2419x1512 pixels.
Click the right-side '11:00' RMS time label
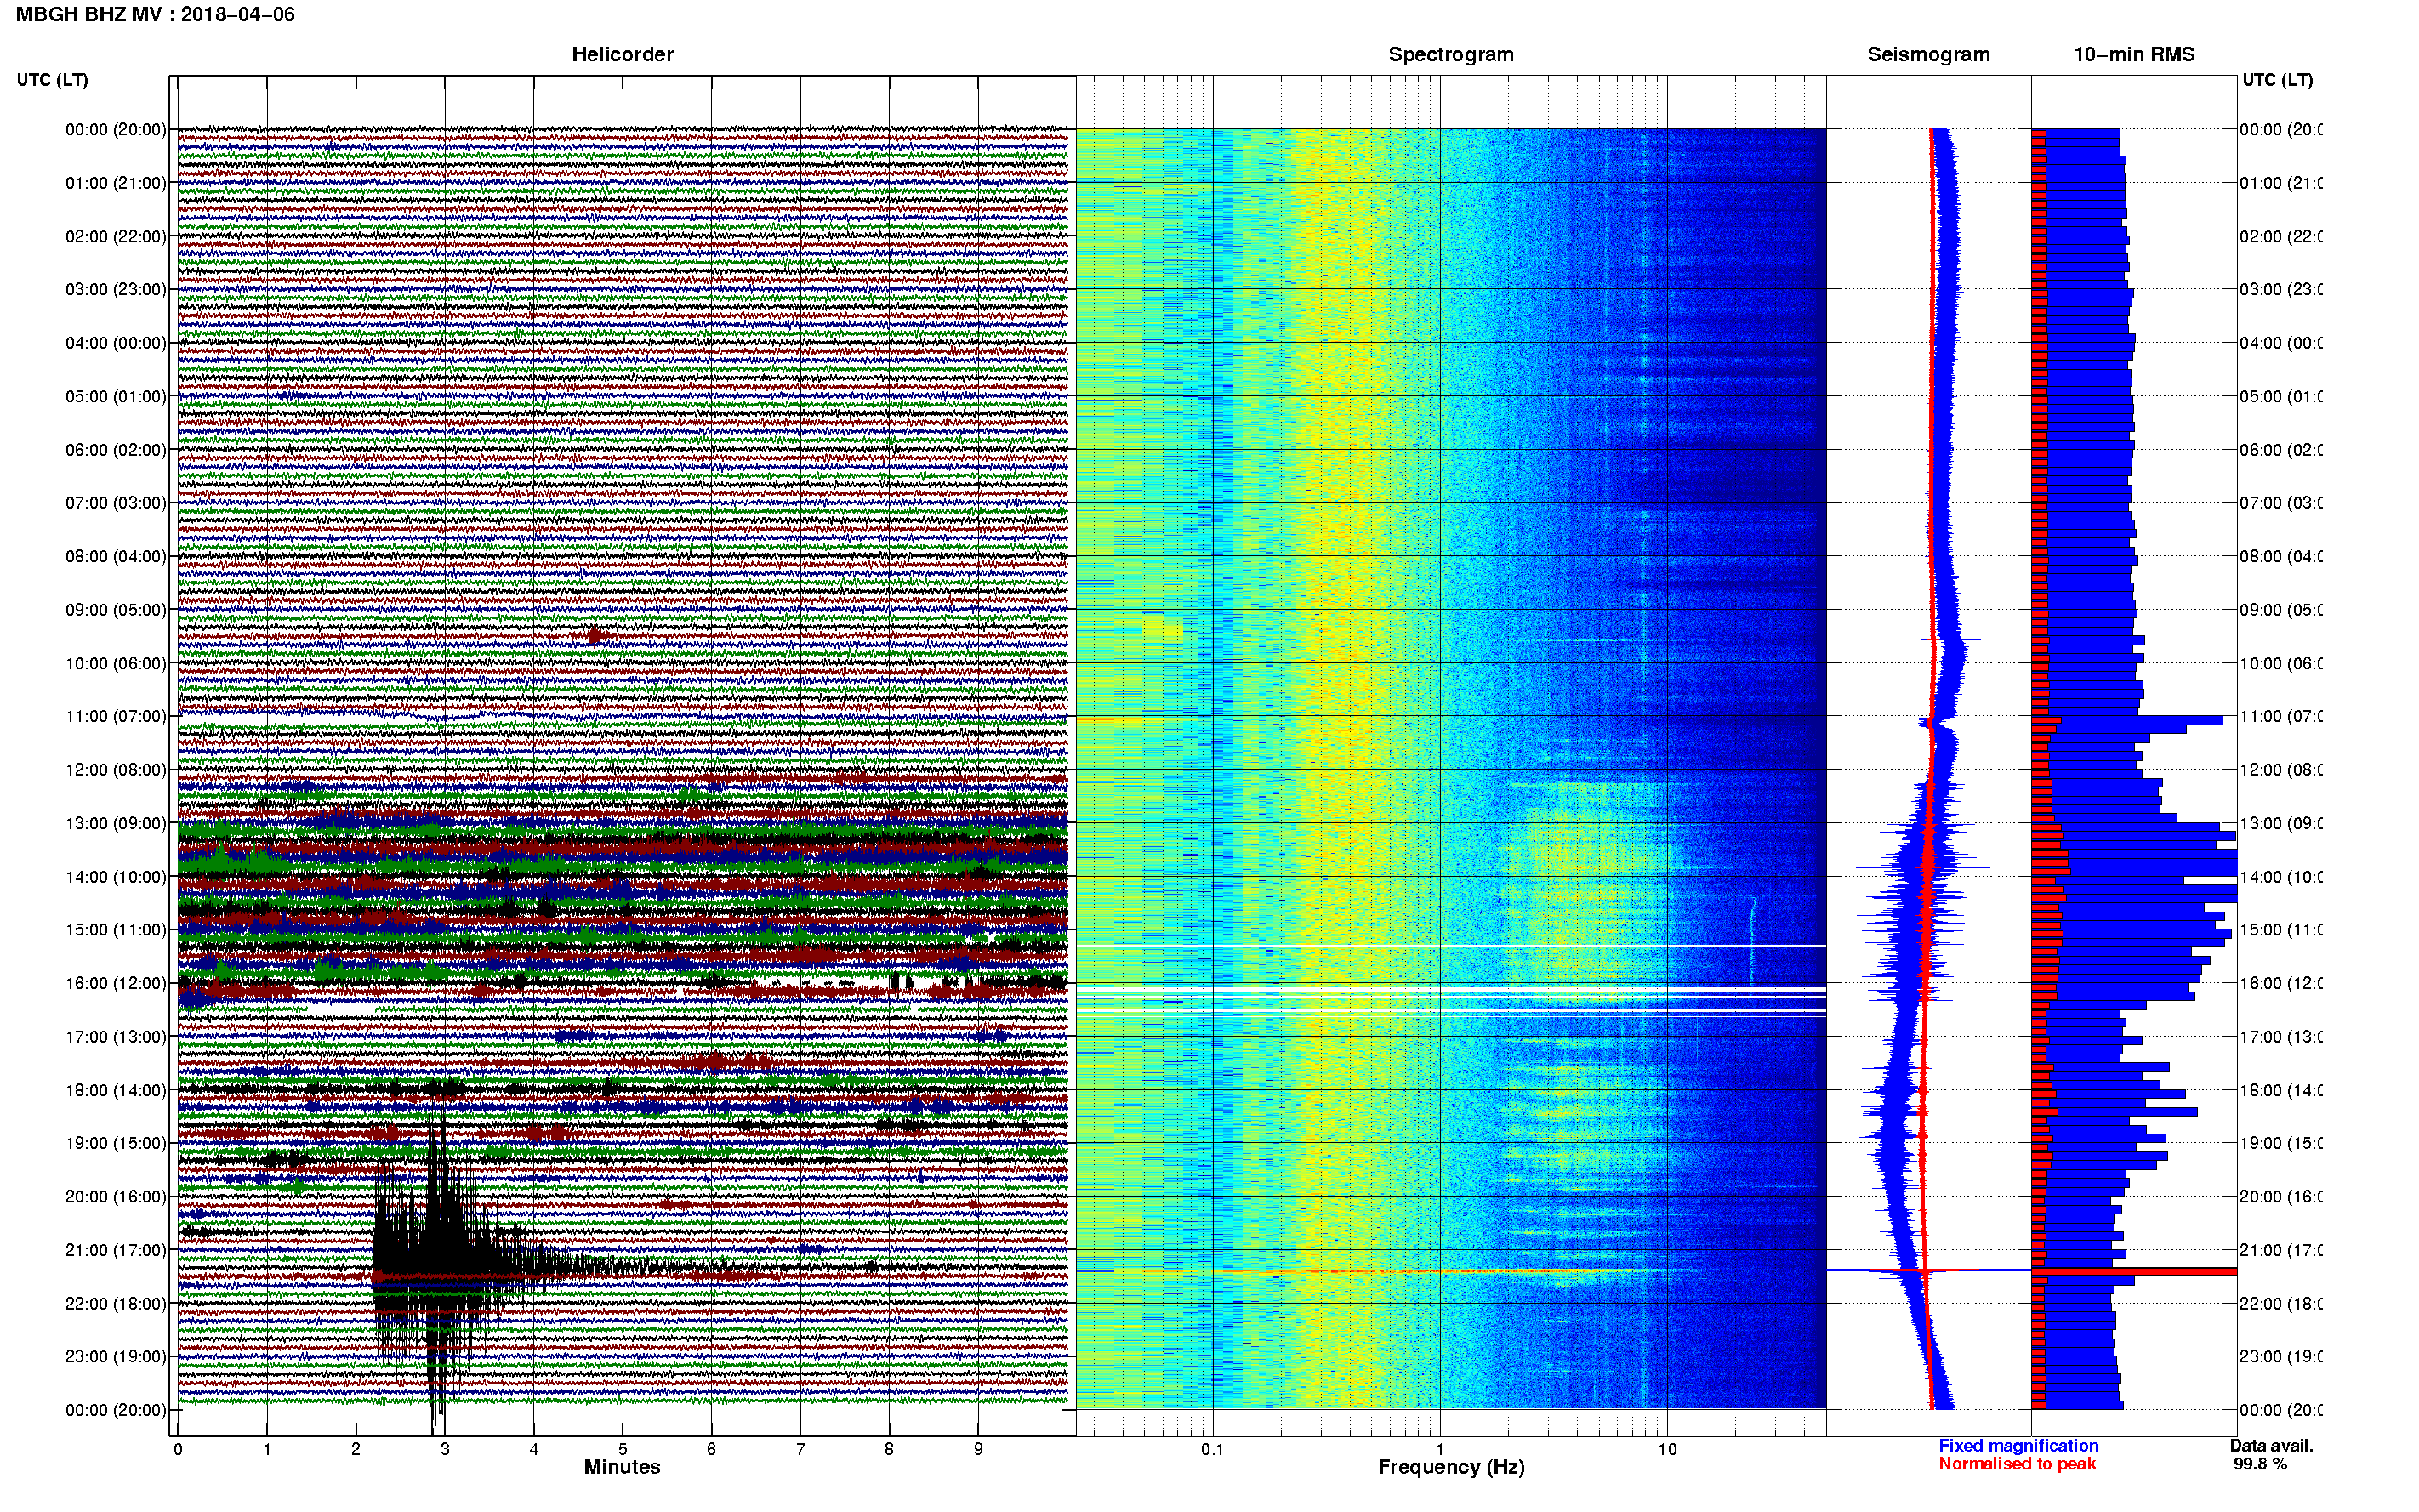click(2281, 717)
